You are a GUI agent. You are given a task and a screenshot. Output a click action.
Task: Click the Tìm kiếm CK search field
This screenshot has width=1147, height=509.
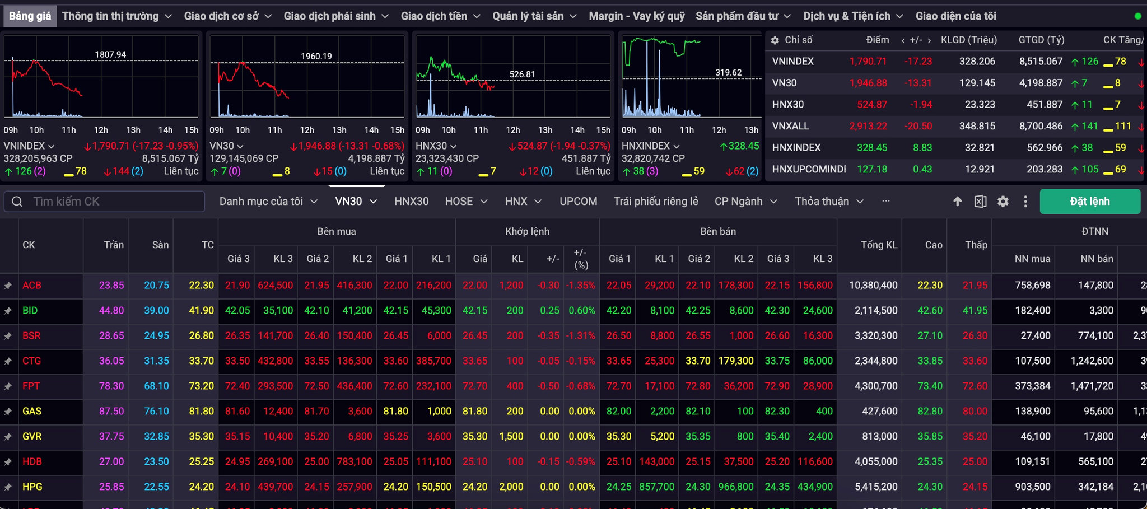tap(104, 202)
